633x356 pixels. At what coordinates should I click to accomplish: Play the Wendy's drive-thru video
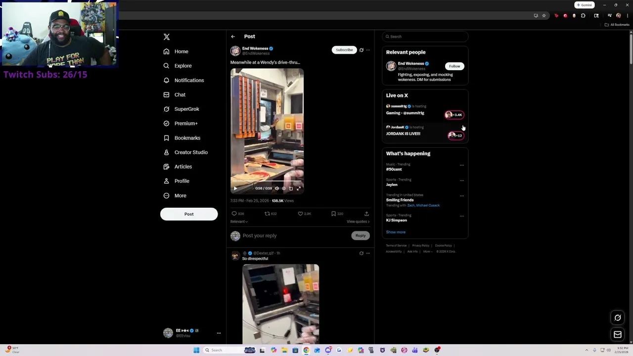(235, 188)
